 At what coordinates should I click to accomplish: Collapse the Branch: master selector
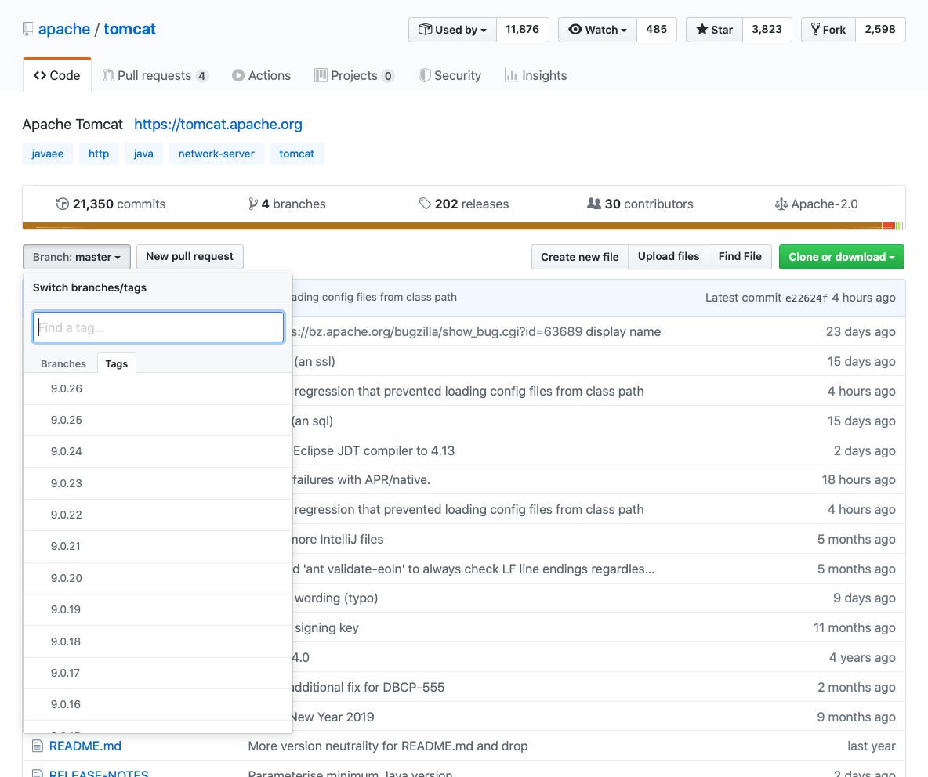click(x=76, y=257)
